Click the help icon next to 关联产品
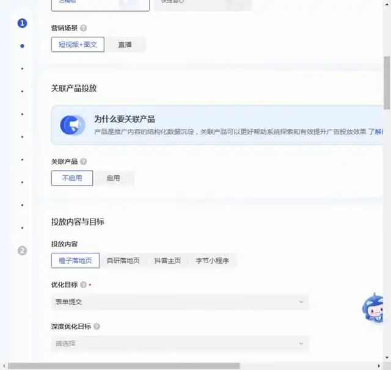The width and height of the screenshot is (391, 370). tap(83, 162)
